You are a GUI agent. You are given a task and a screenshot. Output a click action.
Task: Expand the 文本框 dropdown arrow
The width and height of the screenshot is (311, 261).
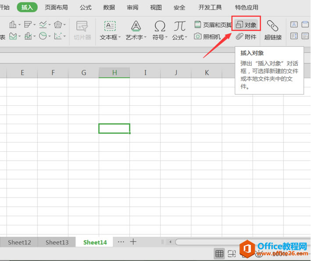[120, 37]
